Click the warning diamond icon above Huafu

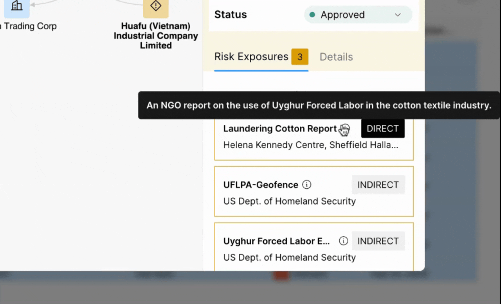pos(156,6)
